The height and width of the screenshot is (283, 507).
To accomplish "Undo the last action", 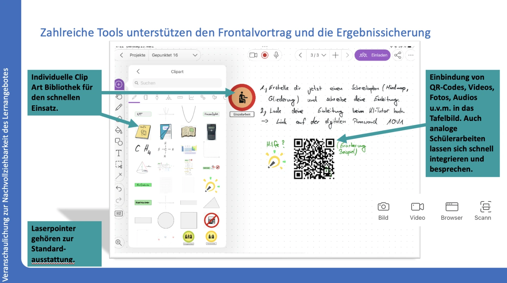I will pyautogui.click(x=119, y=188).
